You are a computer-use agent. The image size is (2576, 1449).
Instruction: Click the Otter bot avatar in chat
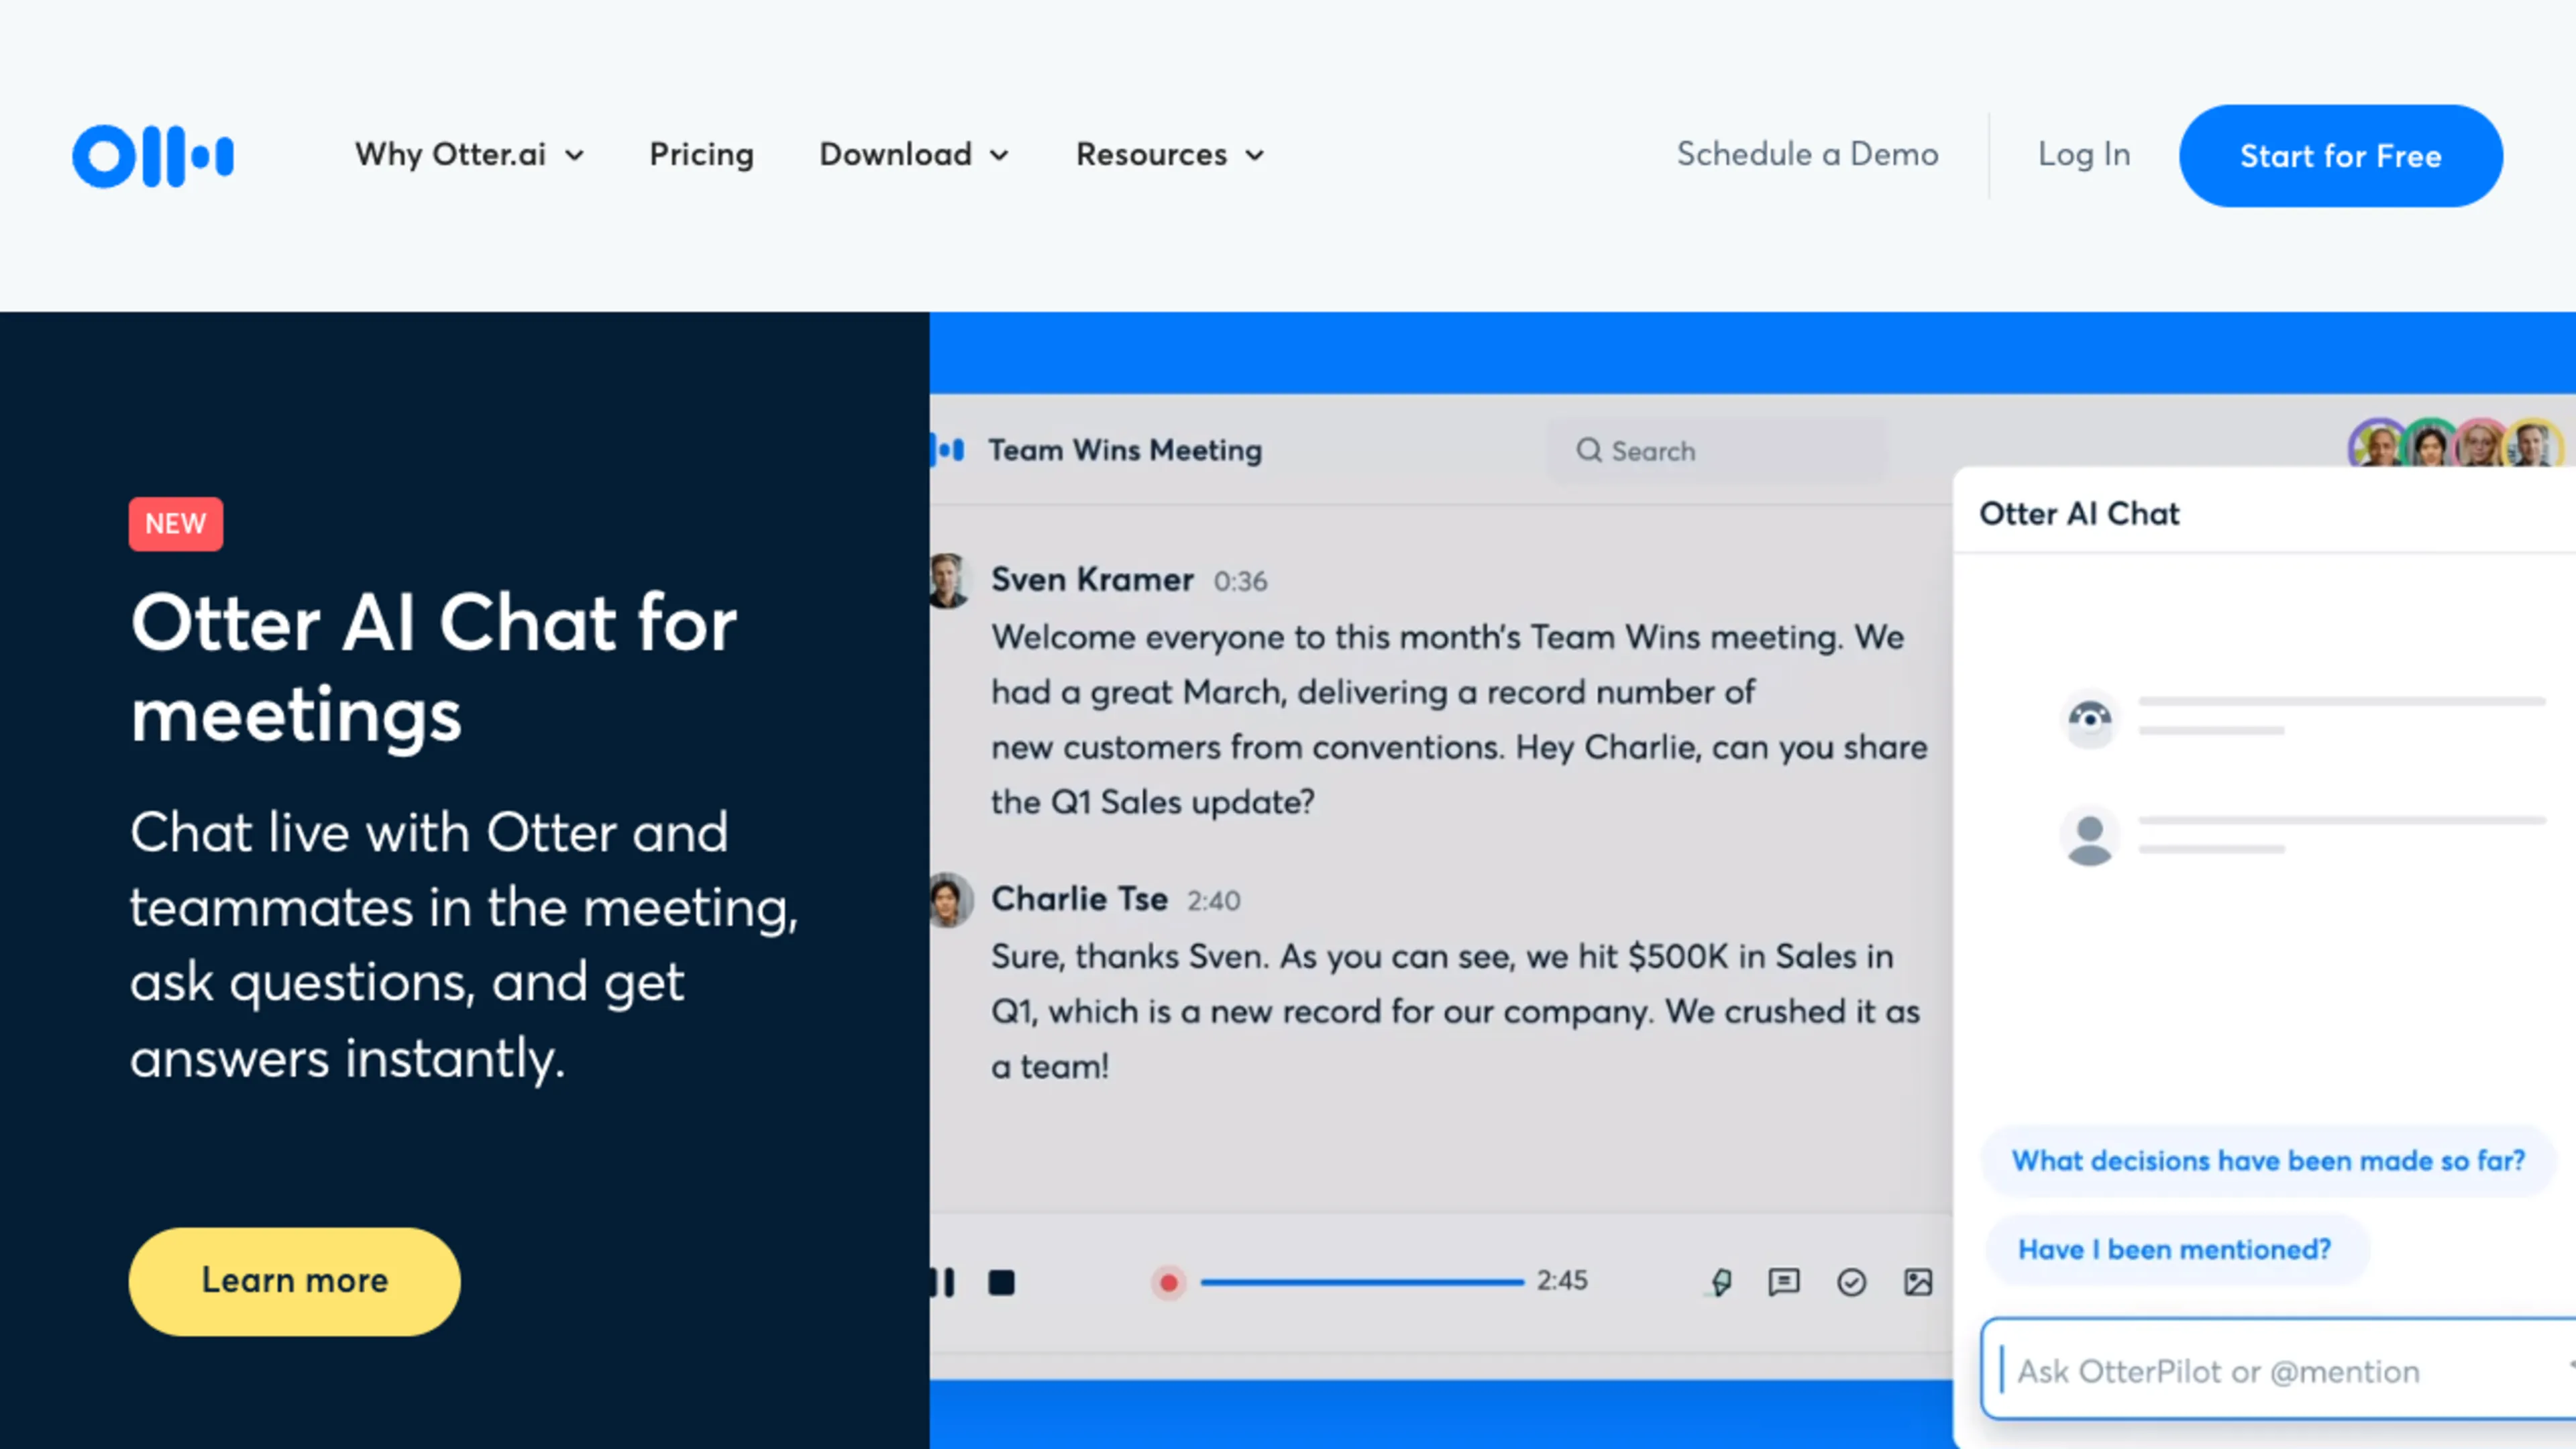pyautogui.click(x=2089, y=718)
